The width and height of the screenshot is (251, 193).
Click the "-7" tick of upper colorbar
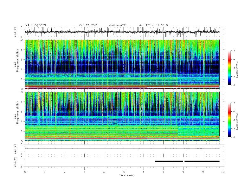(x=234, y=85)
